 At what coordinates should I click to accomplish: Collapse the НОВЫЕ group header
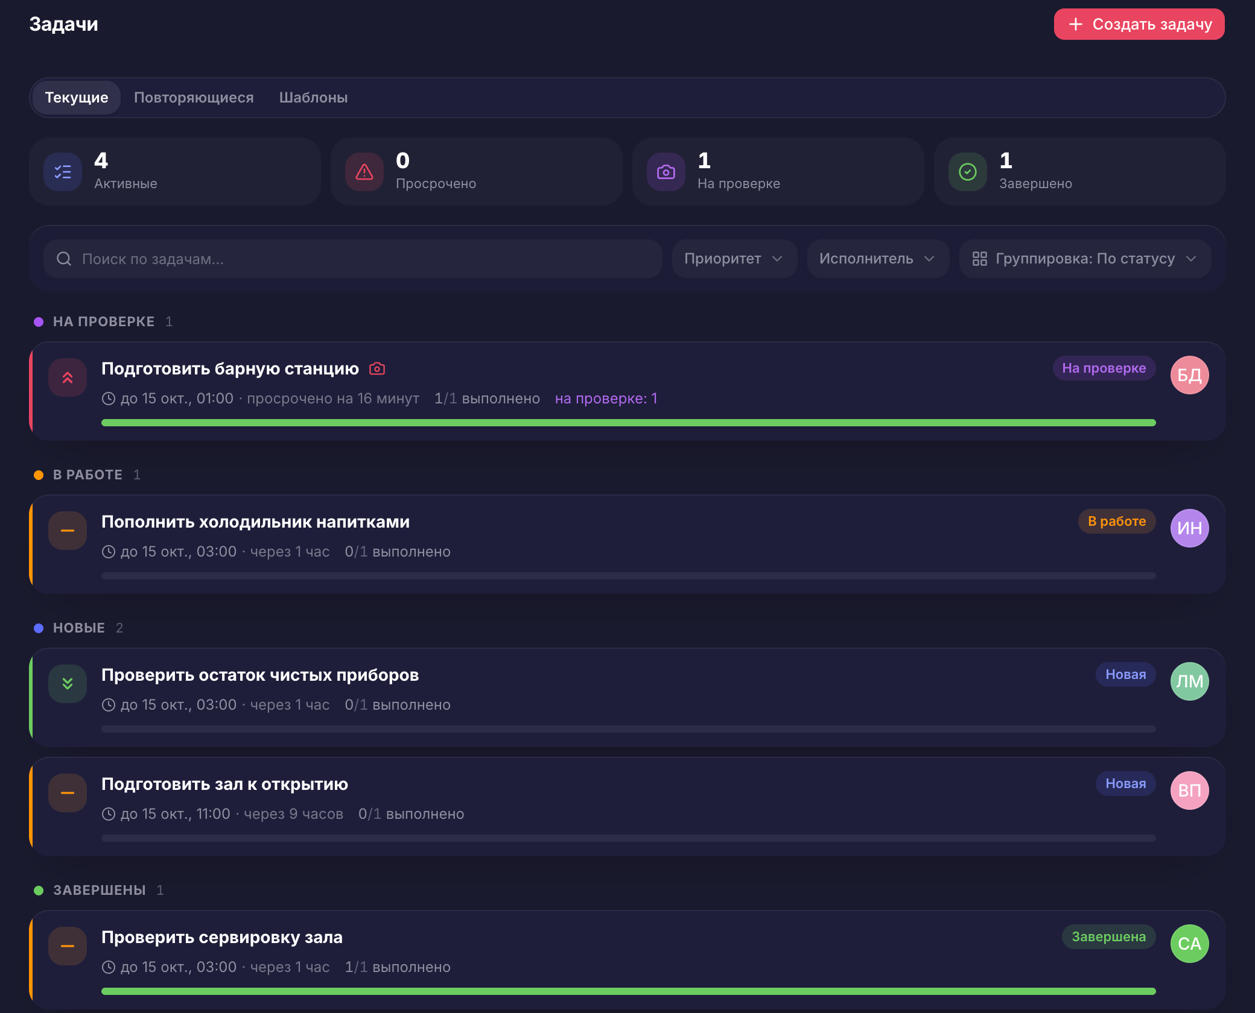pos(78,628)
